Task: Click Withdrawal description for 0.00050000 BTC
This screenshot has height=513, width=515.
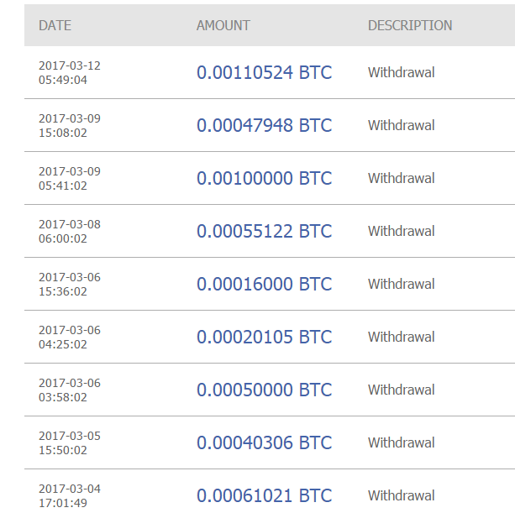Action: tap(401, 390)
